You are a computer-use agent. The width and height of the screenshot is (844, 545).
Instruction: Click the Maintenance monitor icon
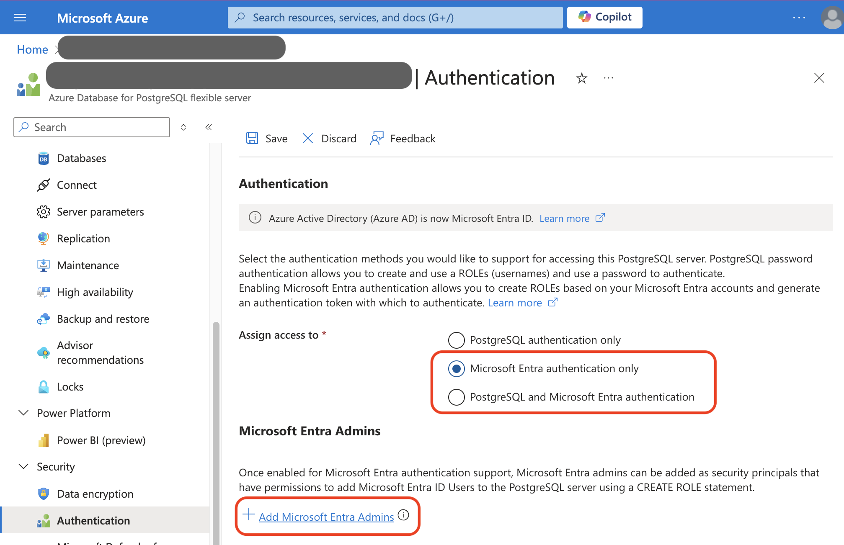pyautogui.click(x=43, y=265)
